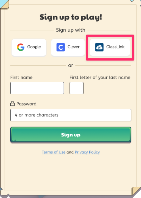141x198 pixels.
Task: Open the Privacy Policy link
Action: 87,152
